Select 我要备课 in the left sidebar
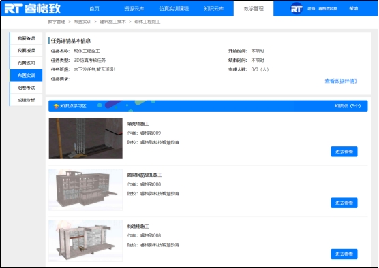Image resolution: width=379 pixels, height=268 pixels. [x=26, y=38]
